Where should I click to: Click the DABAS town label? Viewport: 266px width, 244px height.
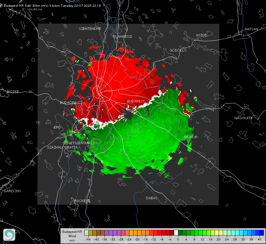coord(152,198)
